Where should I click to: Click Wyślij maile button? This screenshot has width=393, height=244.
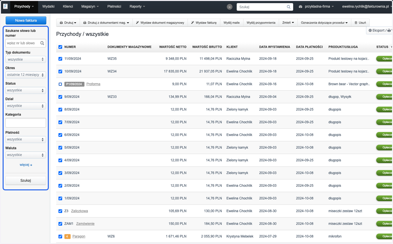pos(232,23)
